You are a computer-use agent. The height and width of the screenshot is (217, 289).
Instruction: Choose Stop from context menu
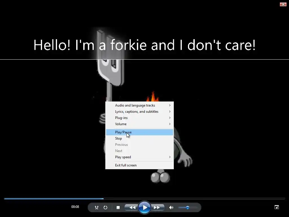tap(139, 138)
